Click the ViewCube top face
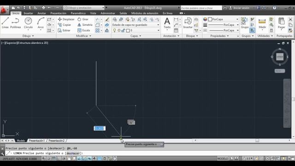The image size is (295, 166). click(x=280, y=57)
